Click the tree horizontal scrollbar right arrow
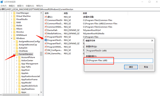Screen dimensions: 160x96 click(39, 95)
